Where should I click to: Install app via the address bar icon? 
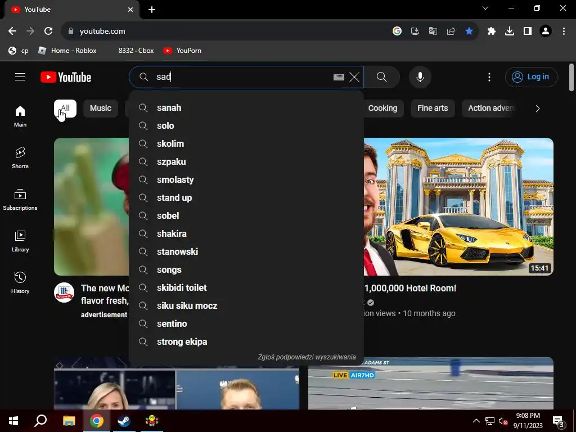[x=415, y=31]
